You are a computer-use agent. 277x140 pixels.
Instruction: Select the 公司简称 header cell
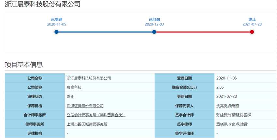35,87
